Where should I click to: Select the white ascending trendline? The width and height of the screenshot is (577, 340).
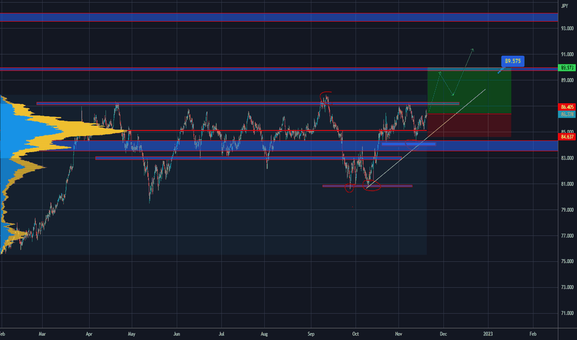(x=426, y=139)
